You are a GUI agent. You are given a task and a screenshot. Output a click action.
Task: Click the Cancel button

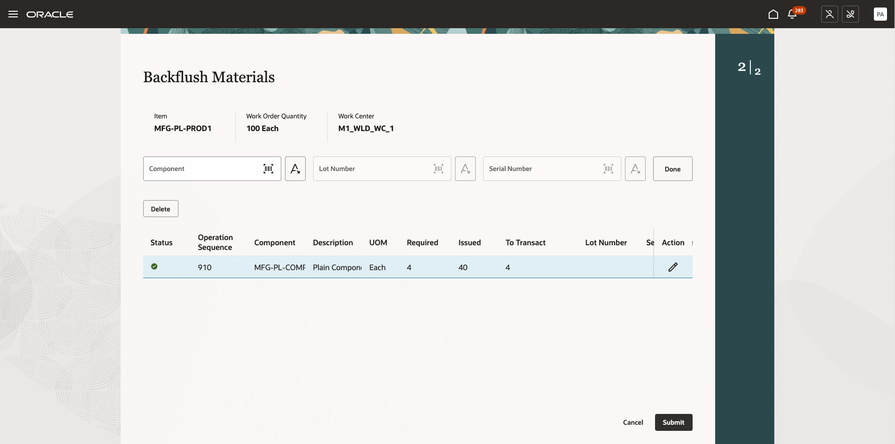tap(633, 422)
